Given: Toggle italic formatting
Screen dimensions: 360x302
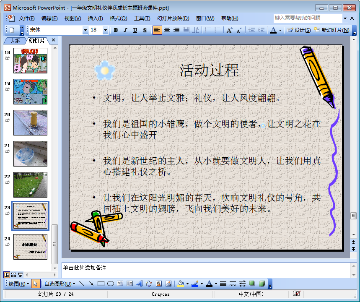Looking at the screenshot, I should (x=125, y=30).
